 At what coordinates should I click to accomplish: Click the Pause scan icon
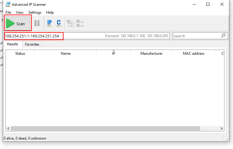[37, 23]
